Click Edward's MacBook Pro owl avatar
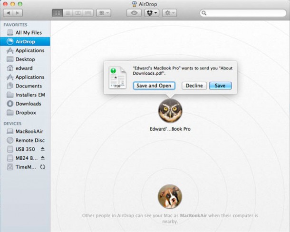 tap(170, 111)
